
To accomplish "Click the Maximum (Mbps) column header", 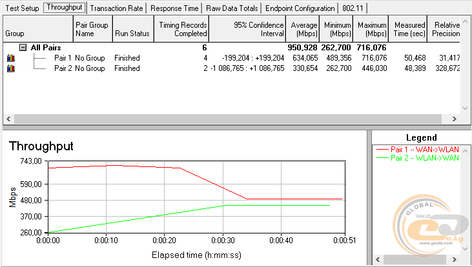I will (371, 29).
